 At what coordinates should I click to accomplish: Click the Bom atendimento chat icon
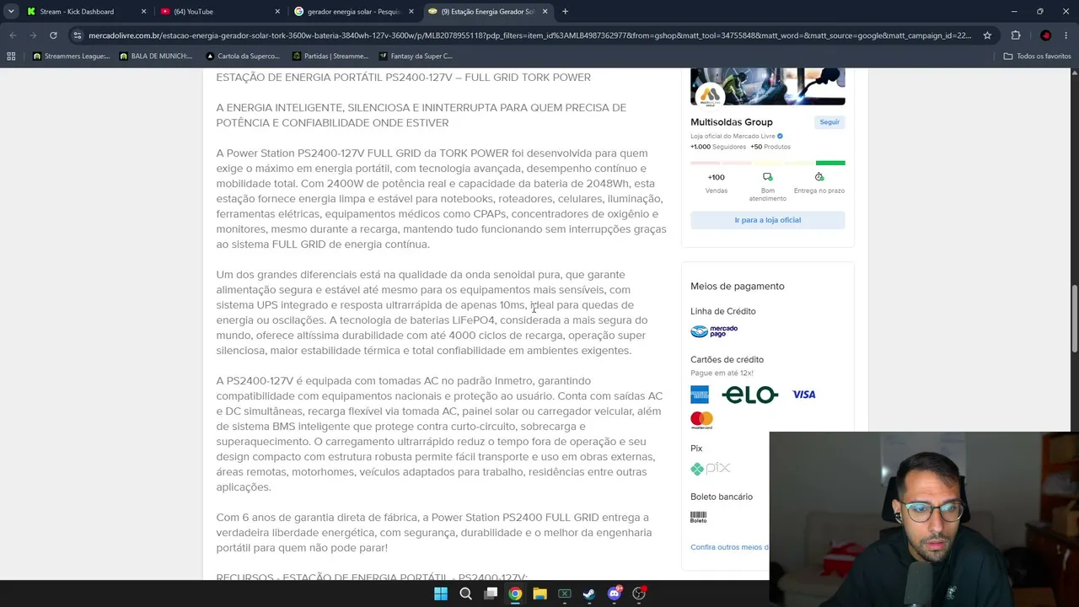[x=767, y=177]
